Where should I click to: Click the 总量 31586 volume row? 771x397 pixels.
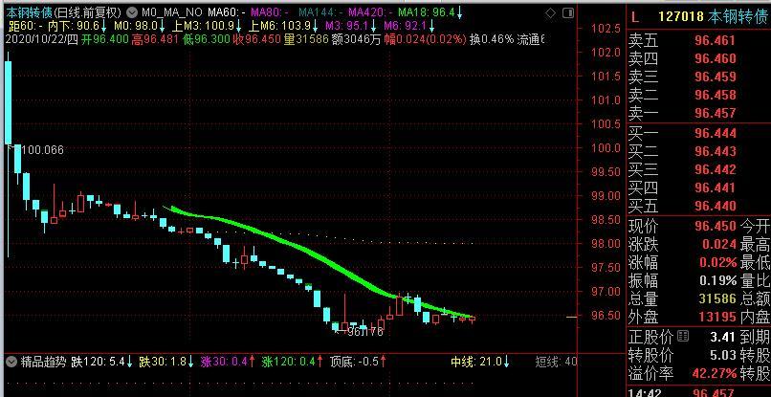click(x=698, y=298)
